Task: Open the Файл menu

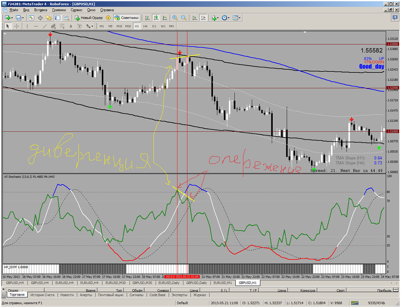Action: tap(14, 10)
